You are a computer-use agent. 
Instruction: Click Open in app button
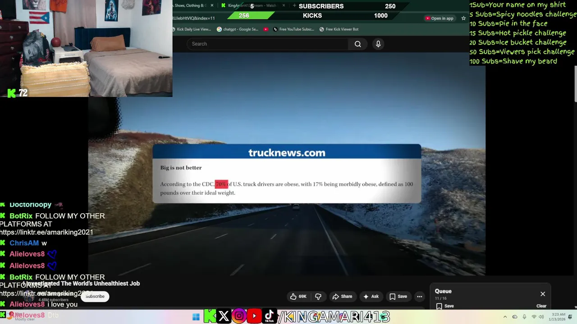[x=439, y=18]
